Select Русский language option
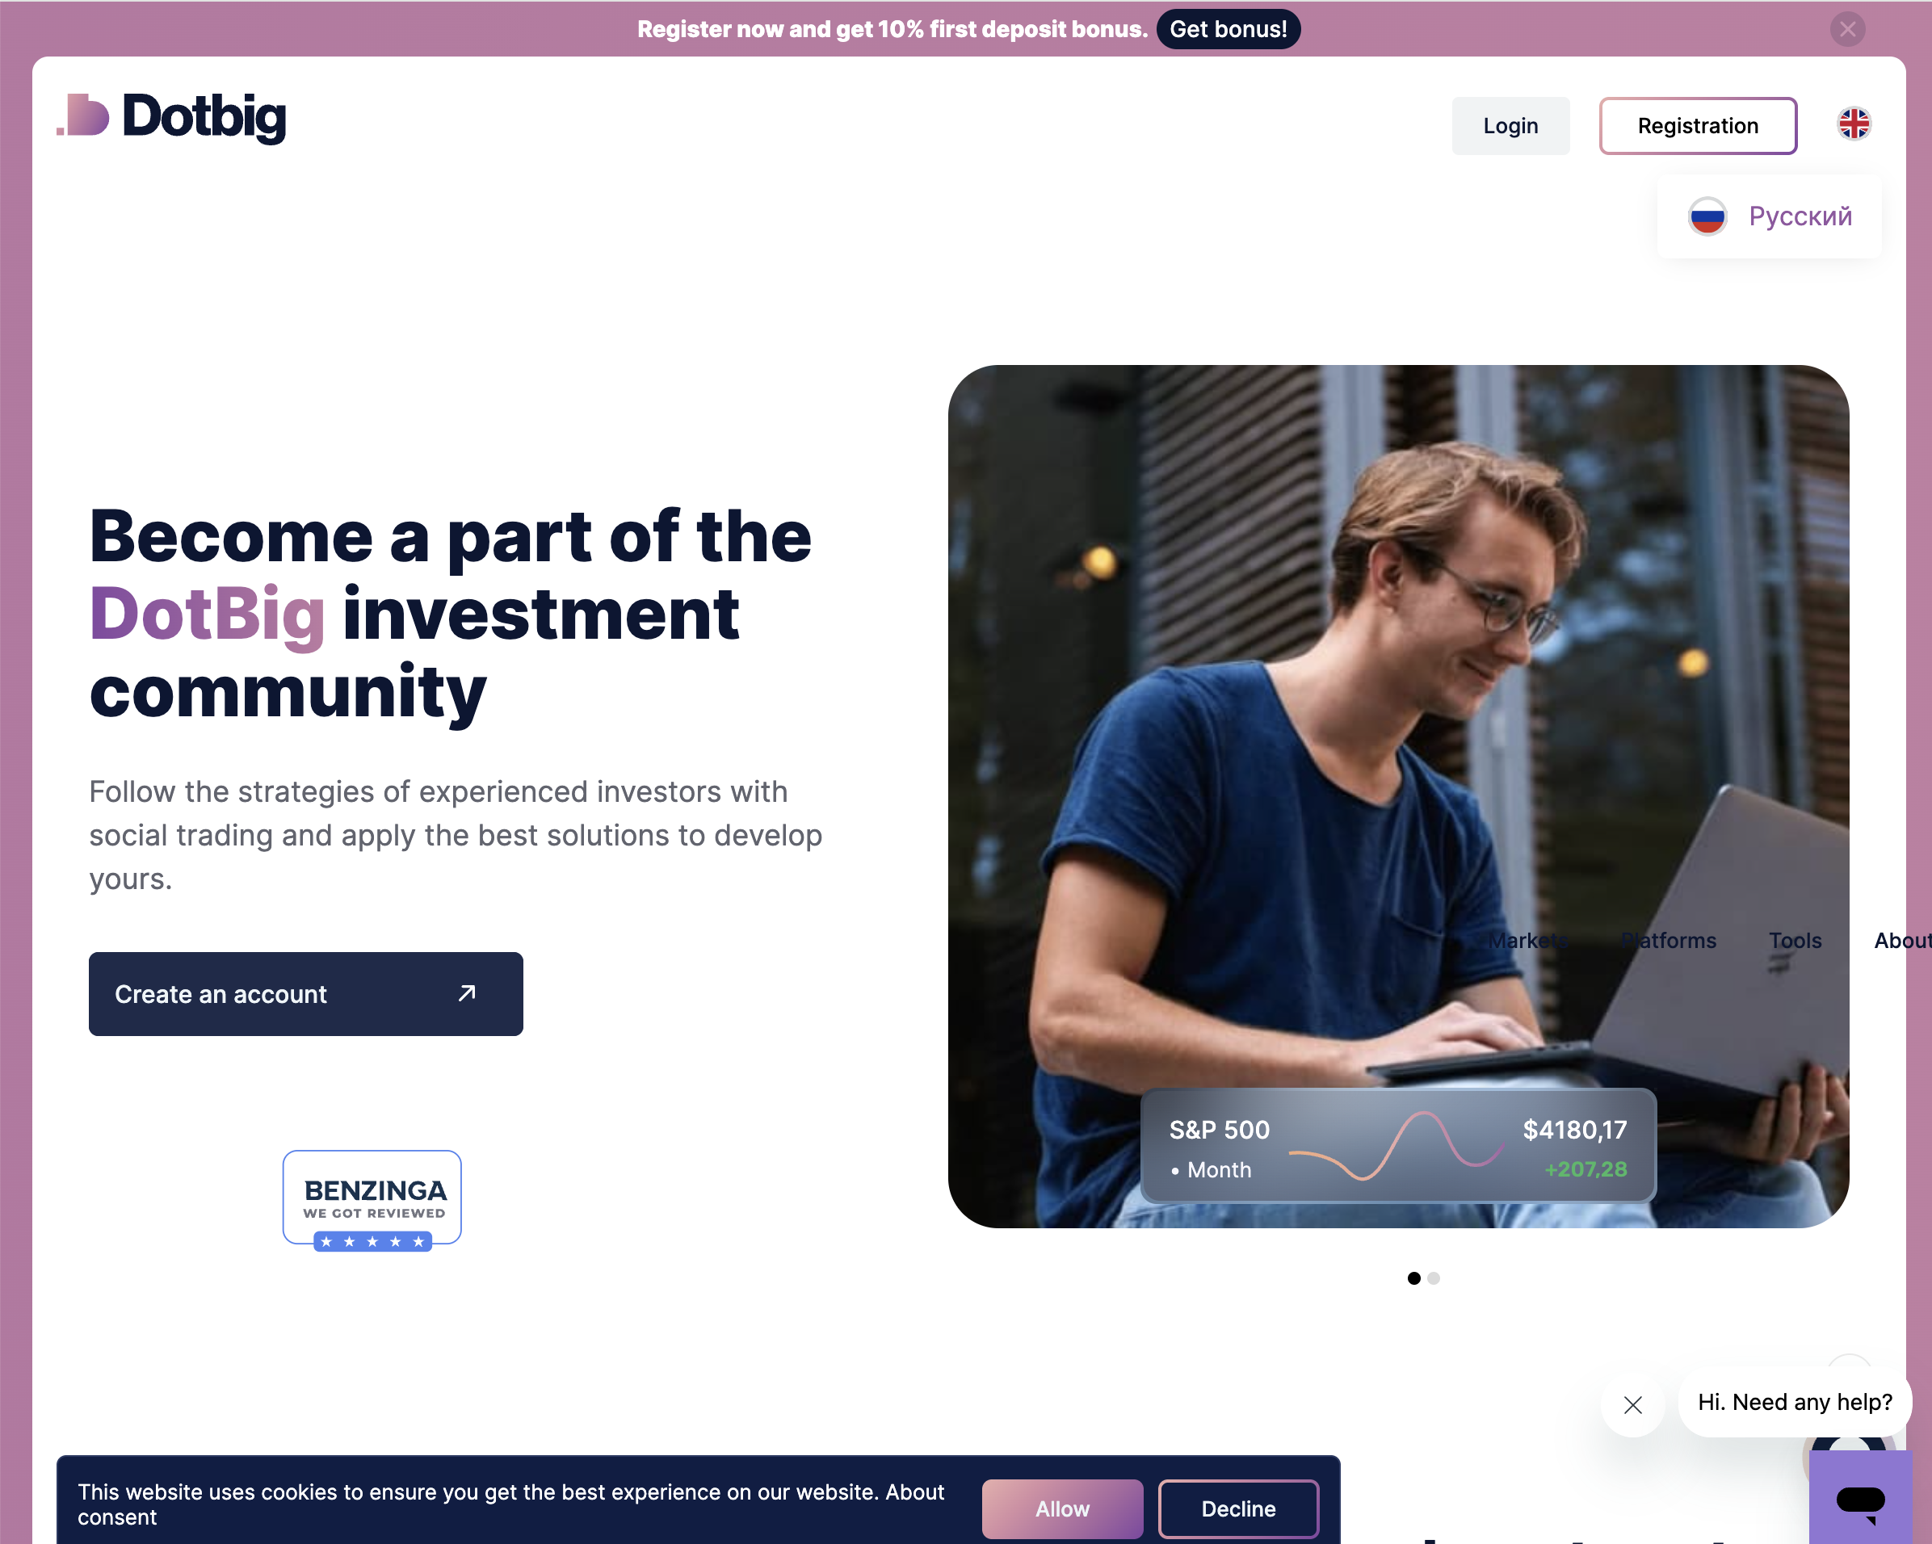Image resolution: width=1932 pixels, height=1544 pixels. pos(1770,216)
